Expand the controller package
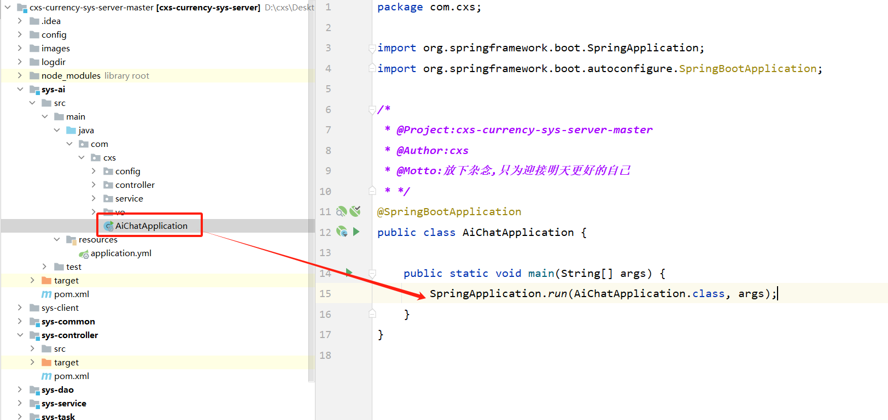 (x=94, y=185)
